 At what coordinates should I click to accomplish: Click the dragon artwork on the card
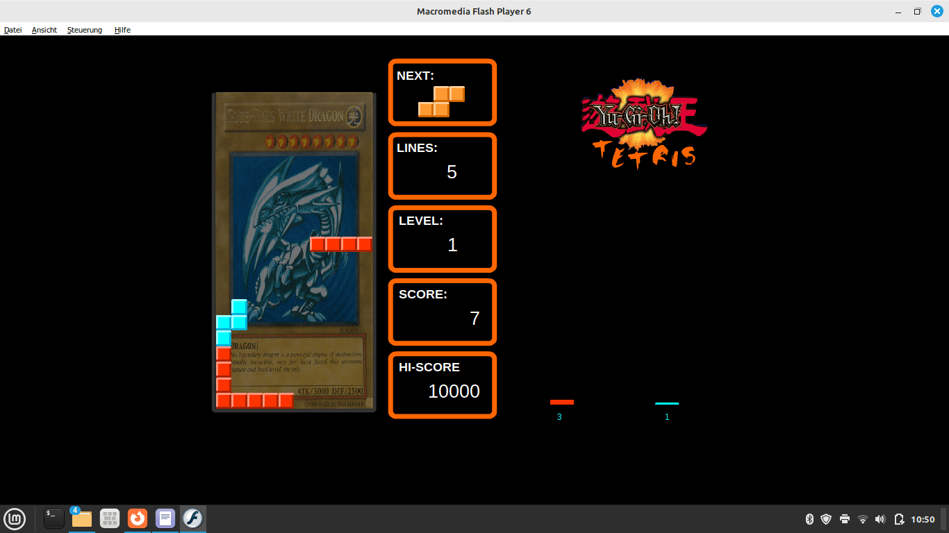tap(293, 239)
